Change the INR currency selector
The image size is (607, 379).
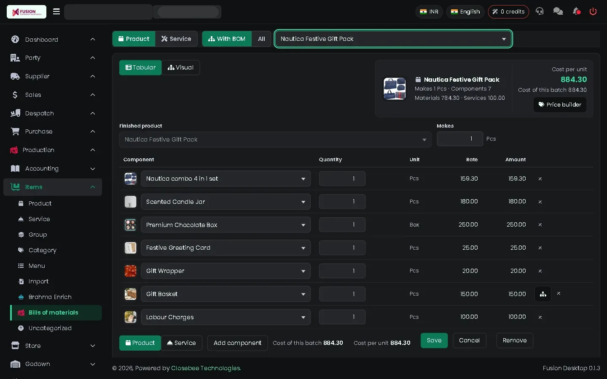click(x=429, y=12)
